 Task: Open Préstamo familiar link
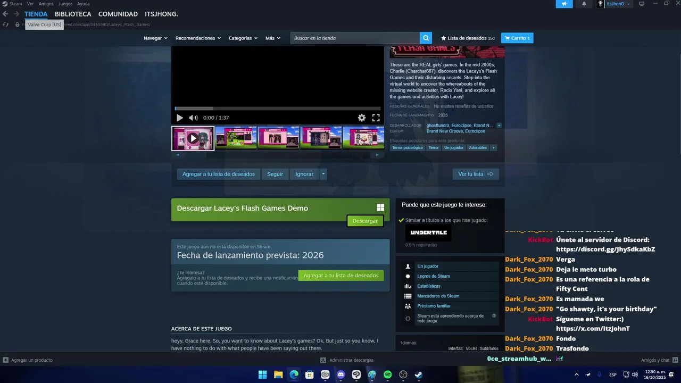coord(434,306)
